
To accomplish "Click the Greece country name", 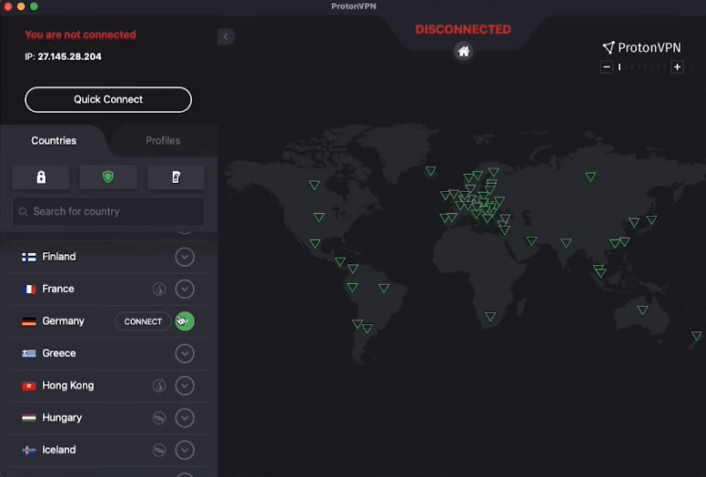I will 59,353.
